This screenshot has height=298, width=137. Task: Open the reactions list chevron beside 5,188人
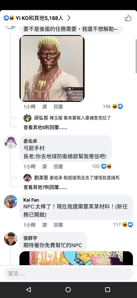point(69,18)
